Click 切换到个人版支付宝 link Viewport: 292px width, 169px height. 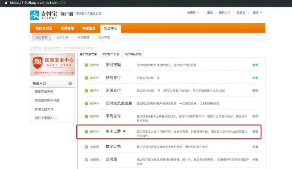click(88, 13)
